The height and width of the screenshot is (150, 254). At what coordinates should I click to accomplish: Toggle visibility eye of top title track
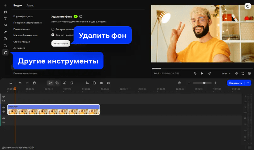pyautogui.click(x=3, y=97)
